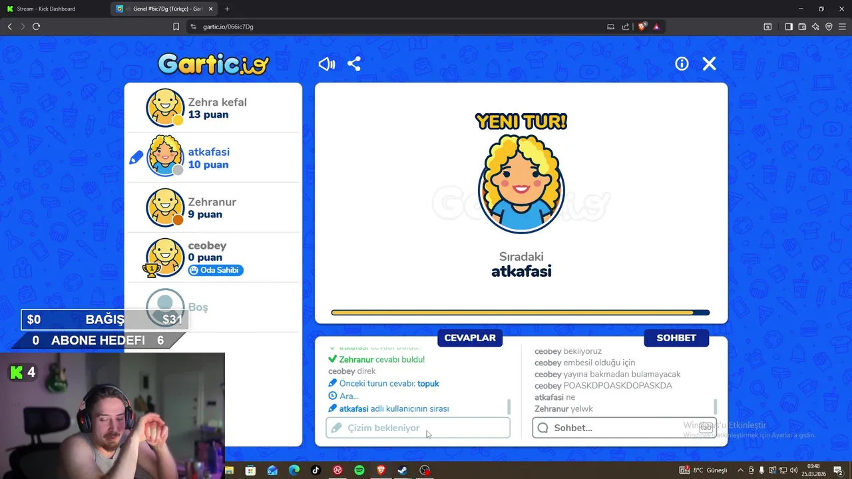
Task: Open the notification center icon
Action: pyautogui.click(x=838, y=470)
